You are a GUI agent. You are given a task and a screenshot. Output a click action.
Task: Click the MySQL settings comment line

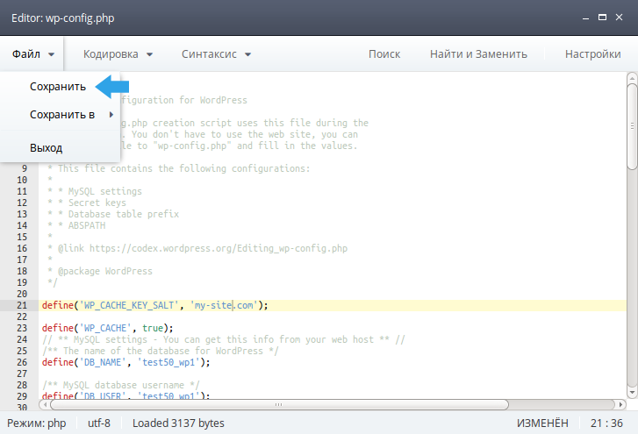click(95, 191)
